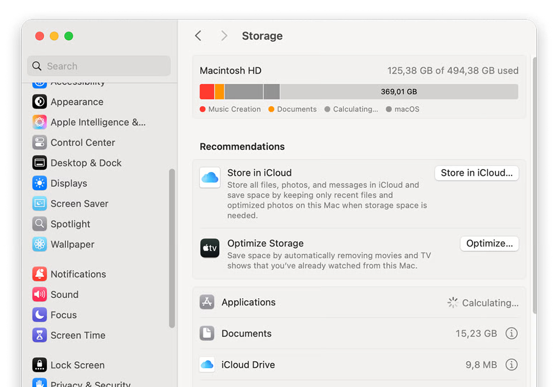Click the Store in iCloud… button
Screen dimensions: 558x387
click(x=476, y=173)
